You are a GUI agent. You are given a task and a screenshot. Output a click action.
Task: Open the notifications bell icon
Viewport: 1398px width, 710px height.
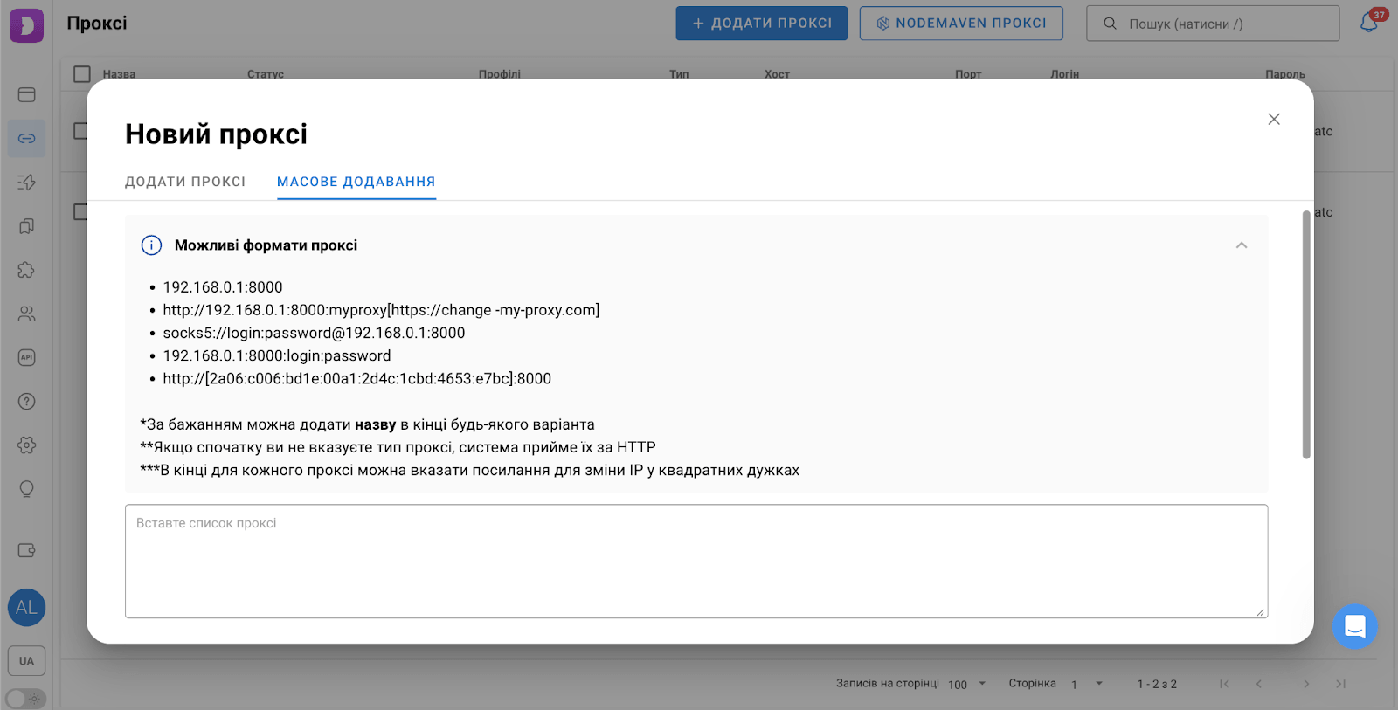coord(1368,24)
